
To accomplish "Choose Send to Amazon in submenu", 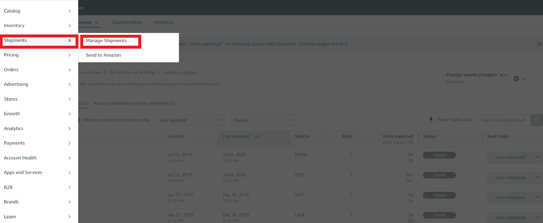I will [x=103, y=55].
